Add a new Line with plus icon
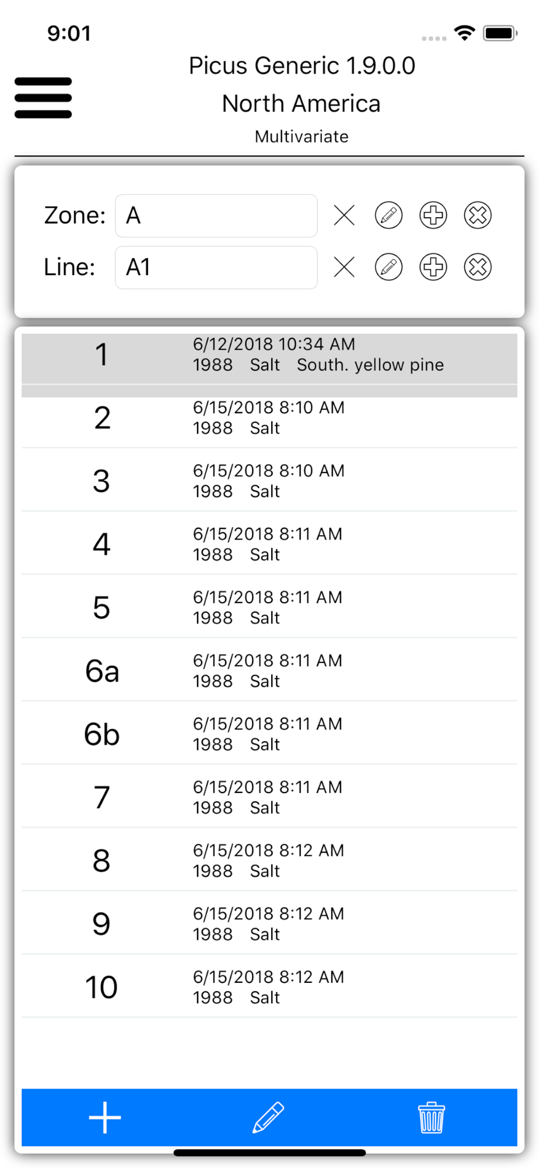 (433, 267)
